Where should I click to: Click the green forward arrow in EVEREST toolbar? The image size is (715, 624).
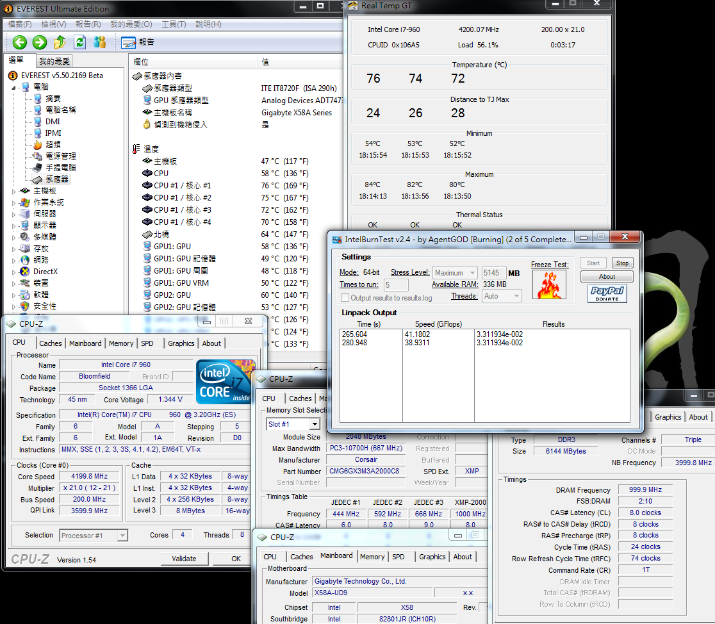point(40,42)
